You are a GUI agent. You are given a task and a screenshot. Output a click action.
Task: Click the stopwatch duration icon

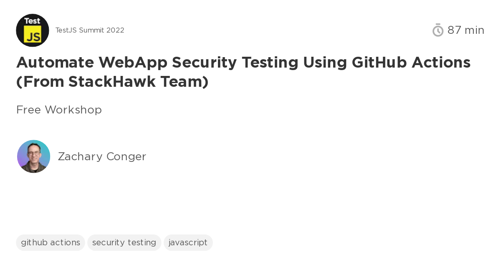438,30
